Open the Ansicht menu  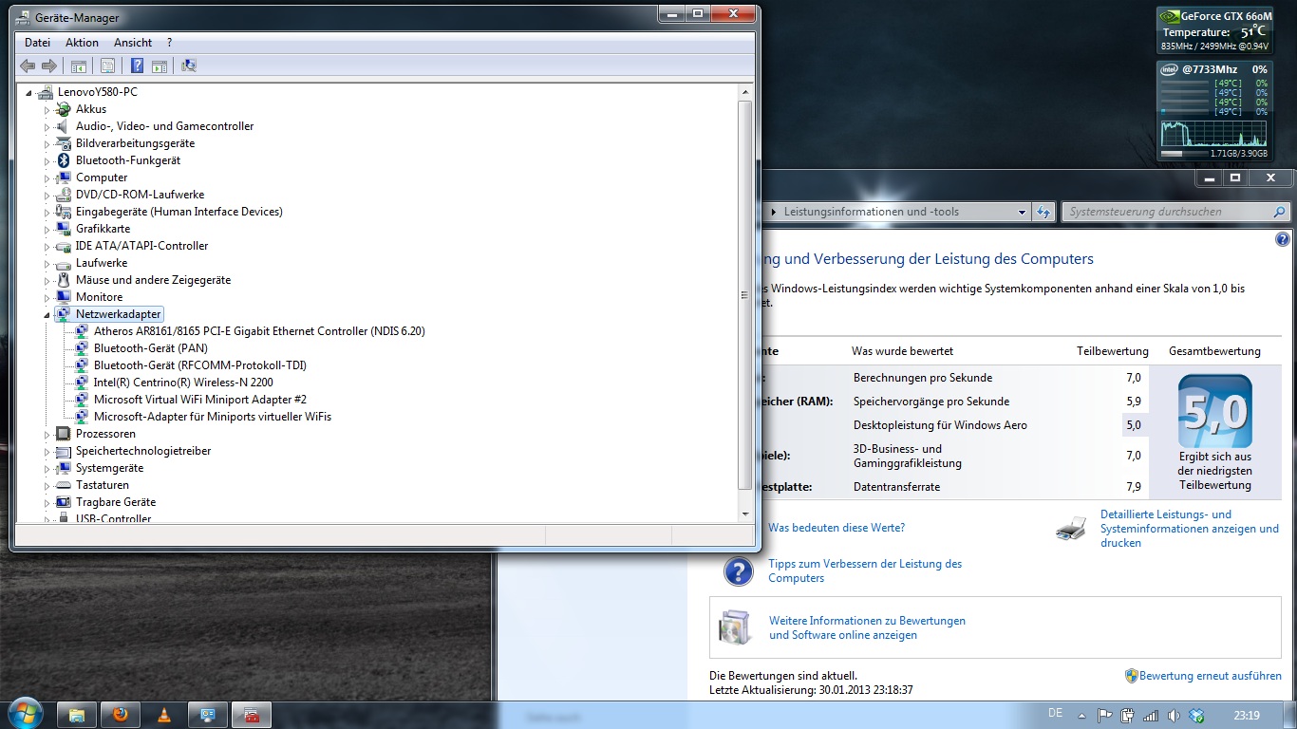coord(133,43)
